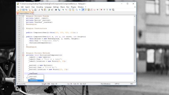The width and height of the screenshot is (169, 95).
Task: Toggle the highlighted Indent Guide icon
Action: point(83,10)
